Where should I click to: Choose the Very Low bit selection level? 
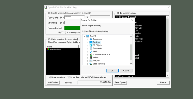pyautogui.click(x=138, y=28)
